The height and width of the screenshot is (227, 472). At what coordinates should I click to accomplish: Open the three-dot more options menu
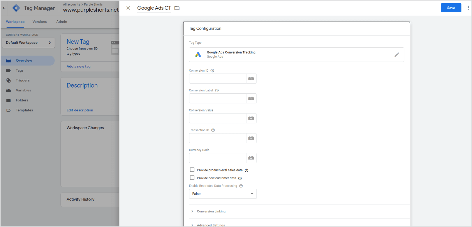tap(468, 8)
